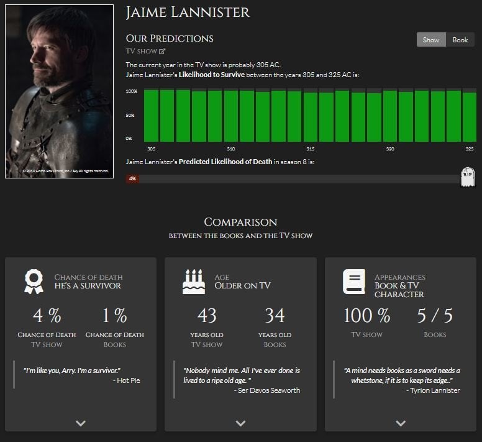Click the '1 %' books death chance
This screenshot has width=482, height=442.
[x=115, y=315]
